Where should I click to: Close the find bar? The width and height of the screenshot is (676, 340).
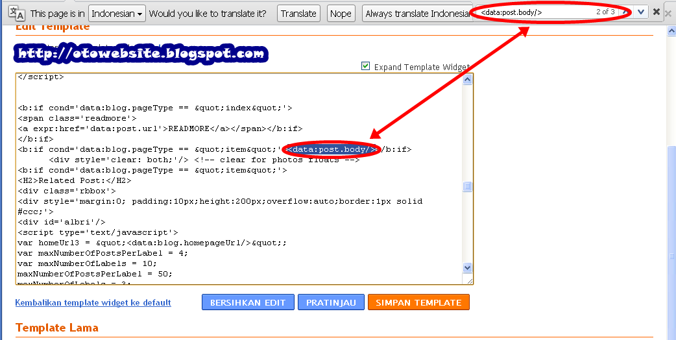tap(656, 12)
